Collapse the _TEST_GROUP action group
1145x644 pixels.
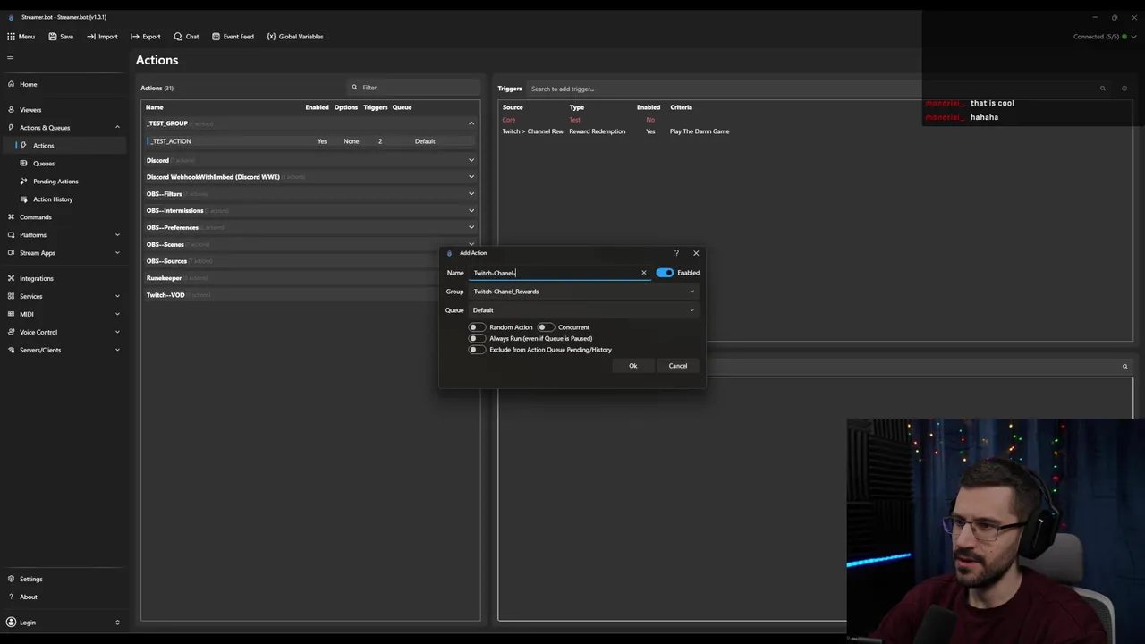pyautogui.click(x=471, y=123)
